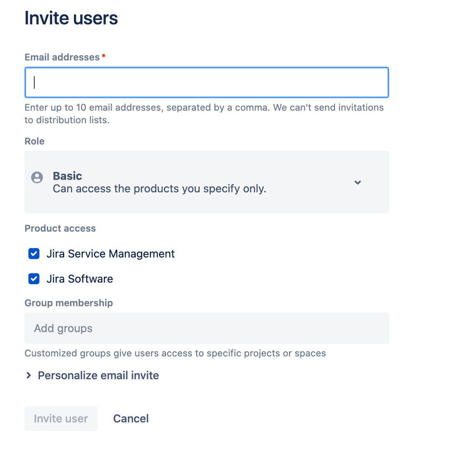Click the email address limit helper text
The image size is (449, 453).
click(204, 113)
